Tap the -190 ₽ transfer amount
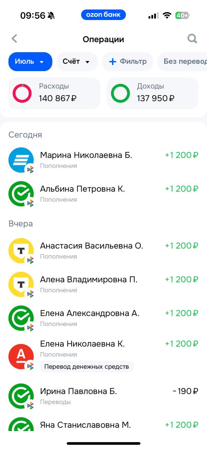The image size is (207, 449). pos(186,391)
